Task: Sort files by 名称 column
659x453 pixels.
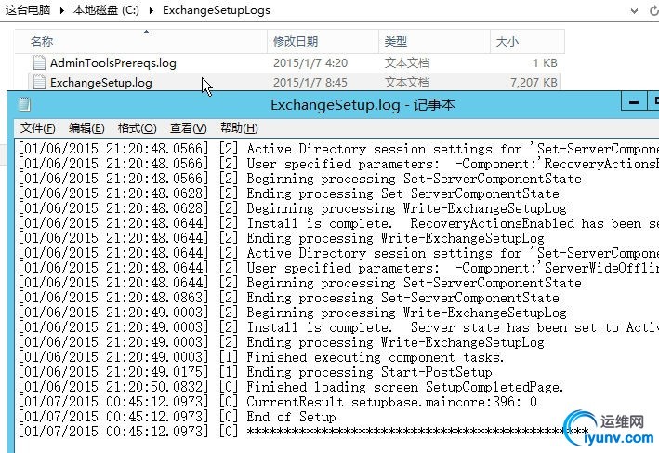Action: pyautogui.click(x=140, y=41)
